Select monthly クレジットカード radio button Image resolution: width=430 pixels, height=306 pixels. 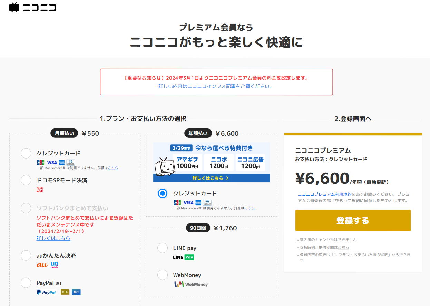pos(26,153)
